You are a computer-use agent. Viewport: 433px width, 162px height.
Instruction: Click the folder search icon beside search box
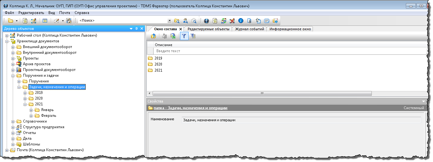click(177, 21)
